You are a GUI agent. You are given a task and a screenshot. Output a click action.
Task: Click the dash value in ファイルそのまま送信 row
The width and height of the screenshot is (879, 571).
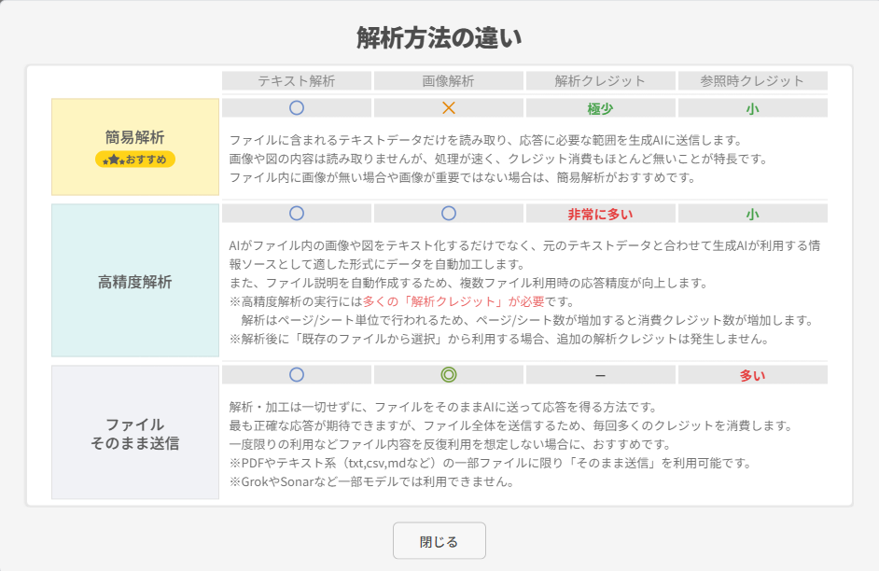point(600,375)
